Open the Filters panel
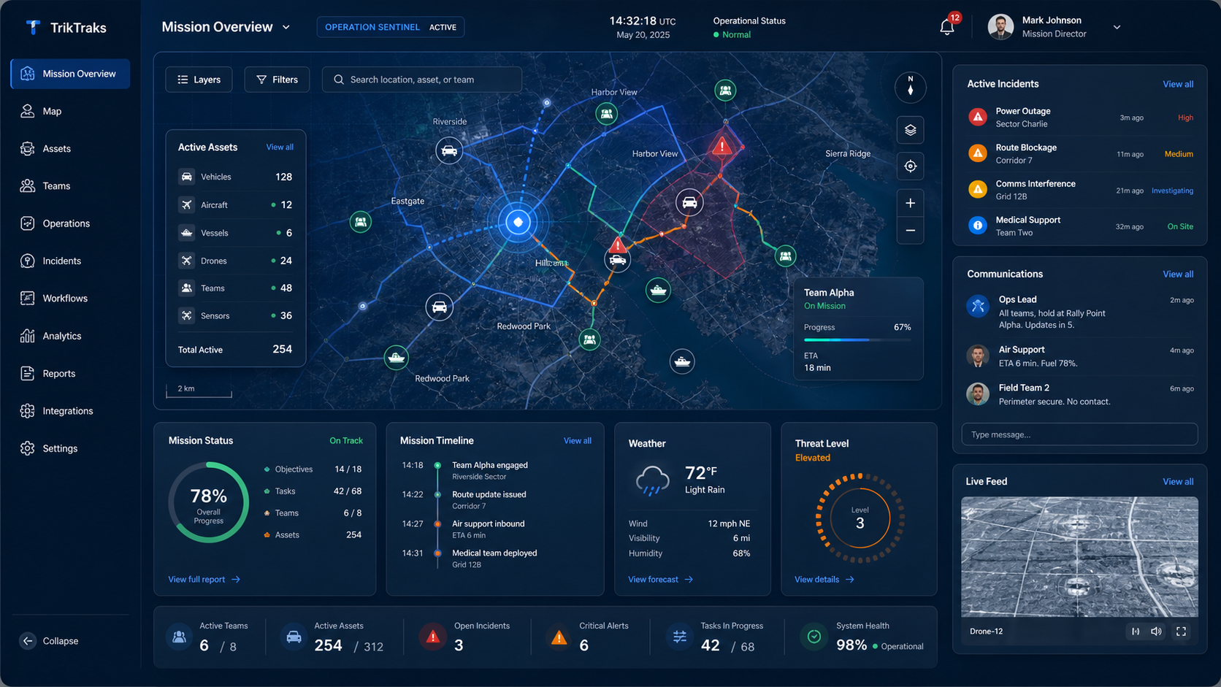 click(277, 80)
